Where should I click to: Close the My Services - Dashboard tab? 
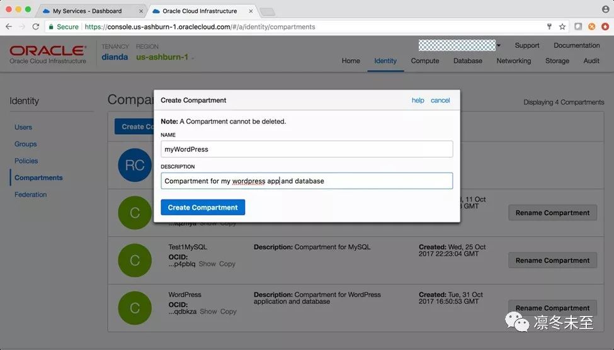pyautogui.click(x=141, y=11)
